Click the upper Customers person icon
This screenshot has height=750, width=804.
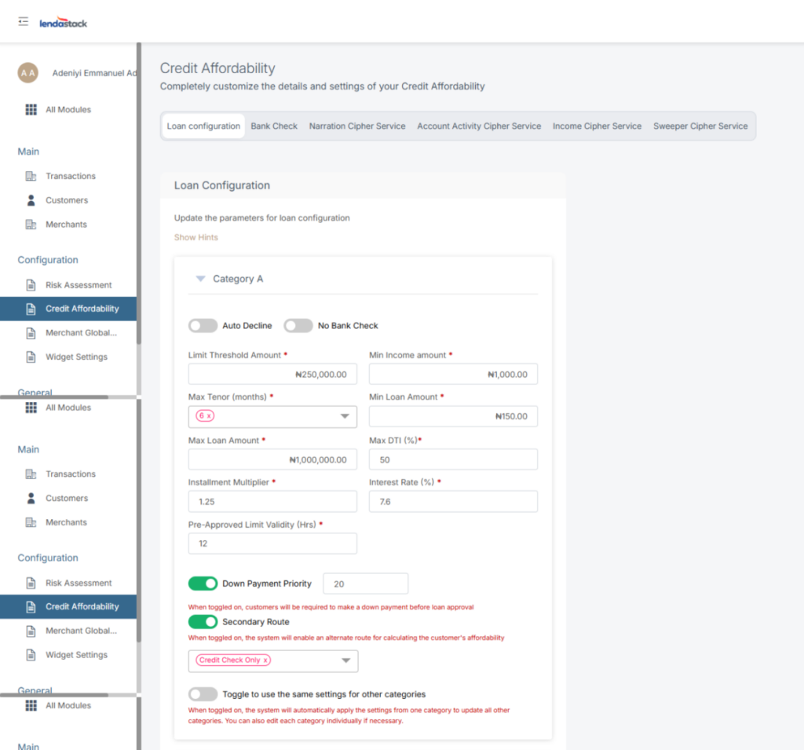(31, 200)
